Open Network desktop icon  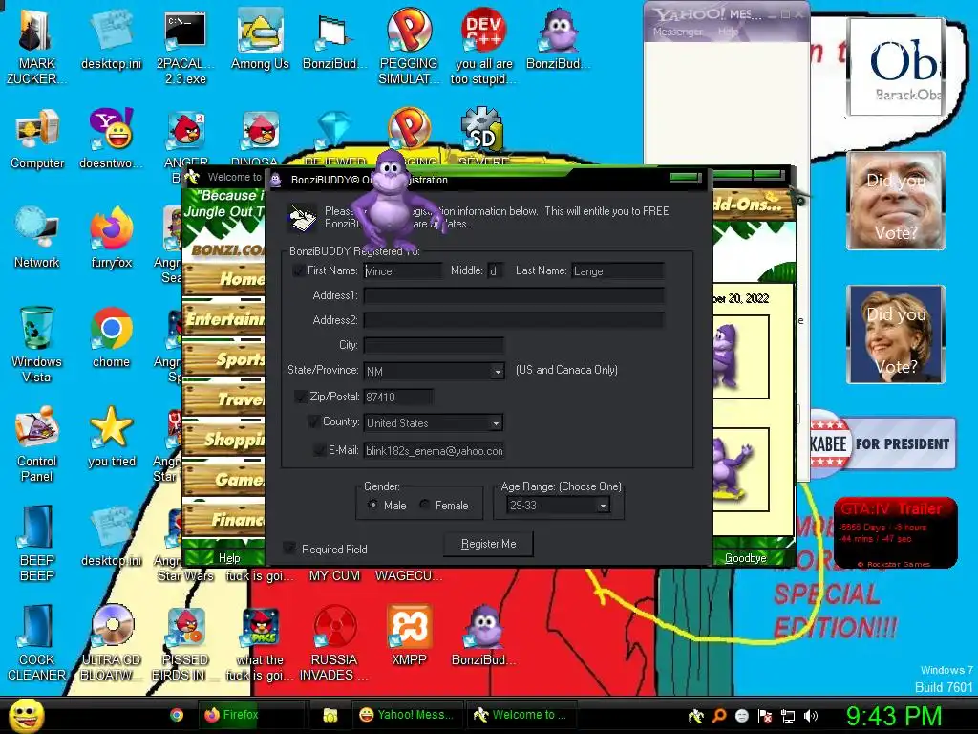(36, 238)
